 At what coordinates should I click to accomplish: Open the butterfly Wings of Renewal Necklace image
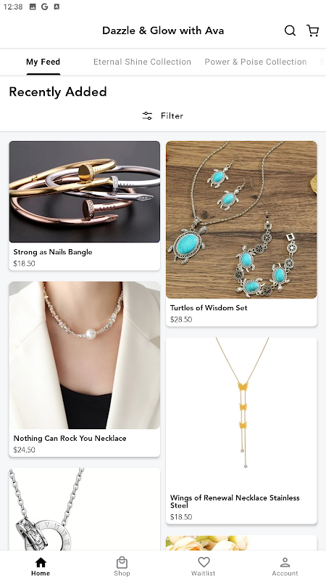point(241,413)
